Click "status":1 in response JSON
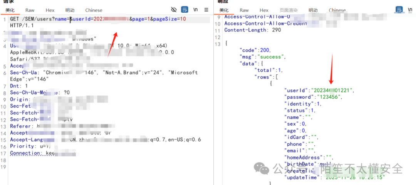The image size is (416, 185). click(300, 110)
